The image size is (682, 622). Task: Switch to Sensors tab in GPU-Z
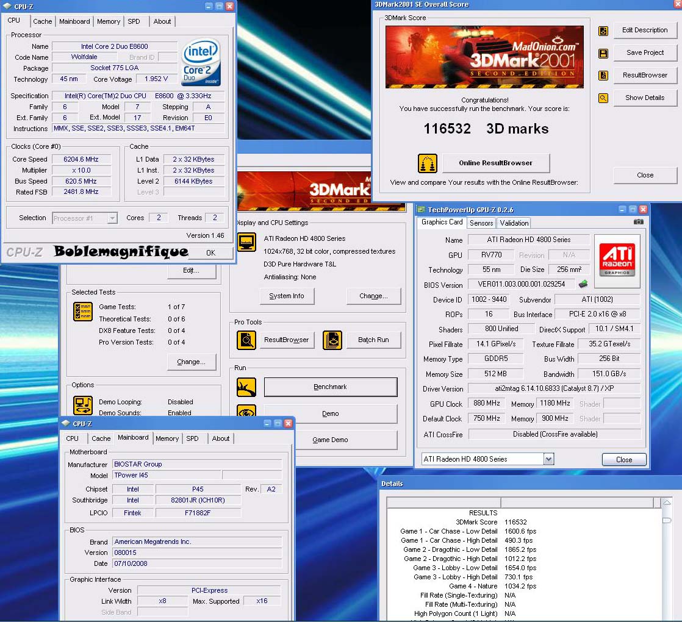click(x=481, y=223)
